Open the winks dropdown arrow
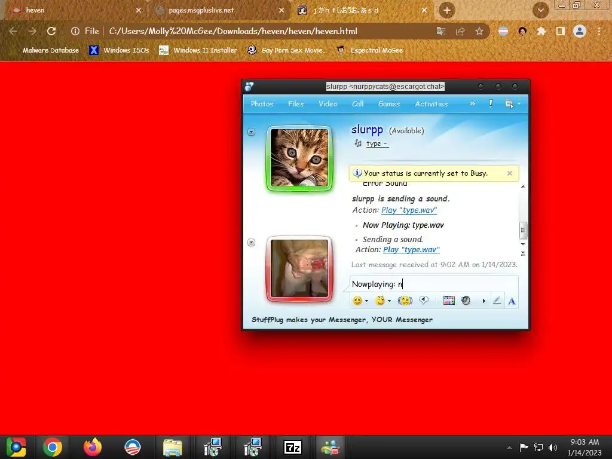 389,301
